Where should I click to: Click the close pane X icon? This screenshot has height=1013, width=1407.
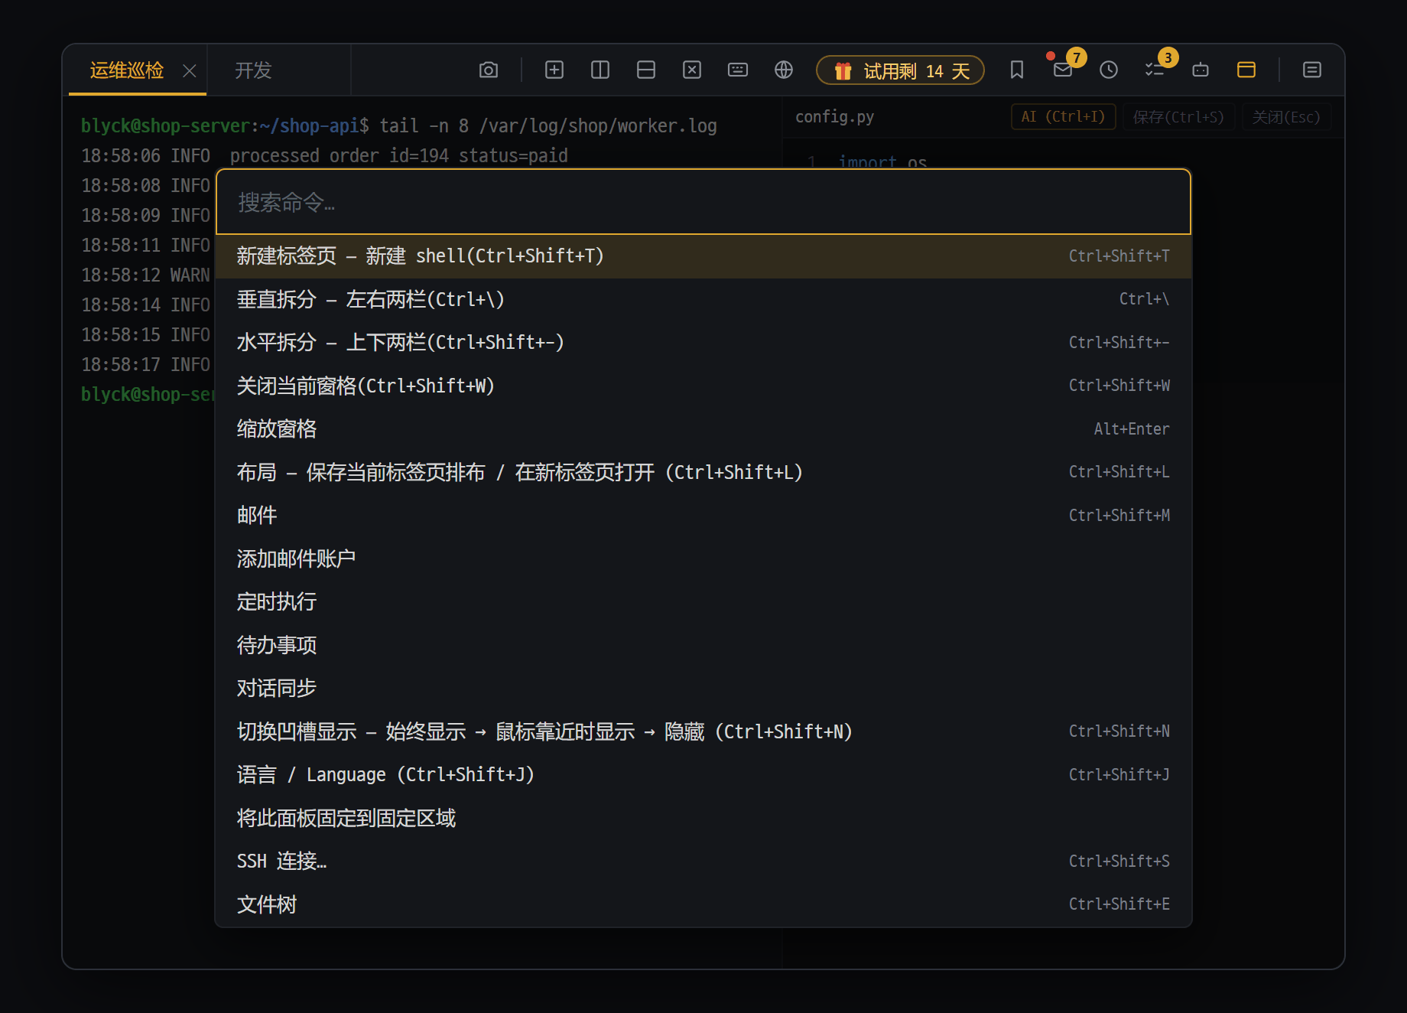click(692, 70)
